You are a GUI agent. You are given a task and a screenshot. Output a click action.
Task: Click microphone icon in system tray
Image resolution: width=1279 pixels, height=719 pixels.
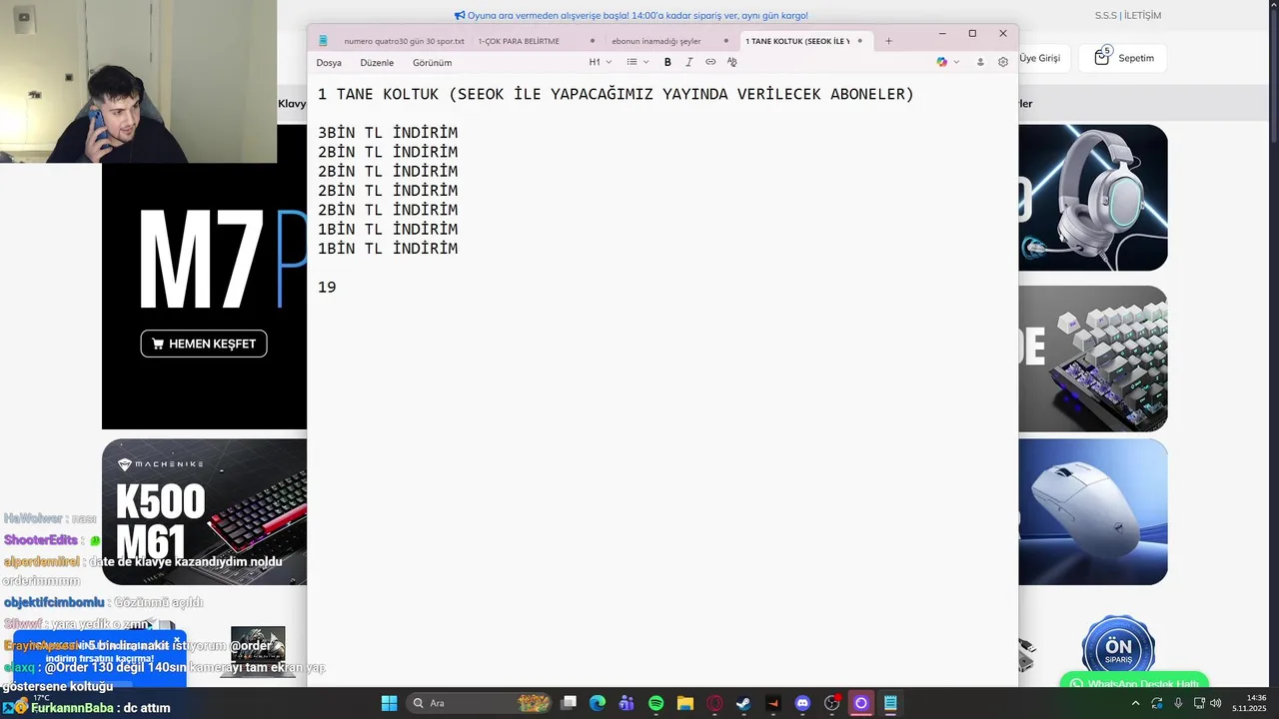tap(1178, 703)
